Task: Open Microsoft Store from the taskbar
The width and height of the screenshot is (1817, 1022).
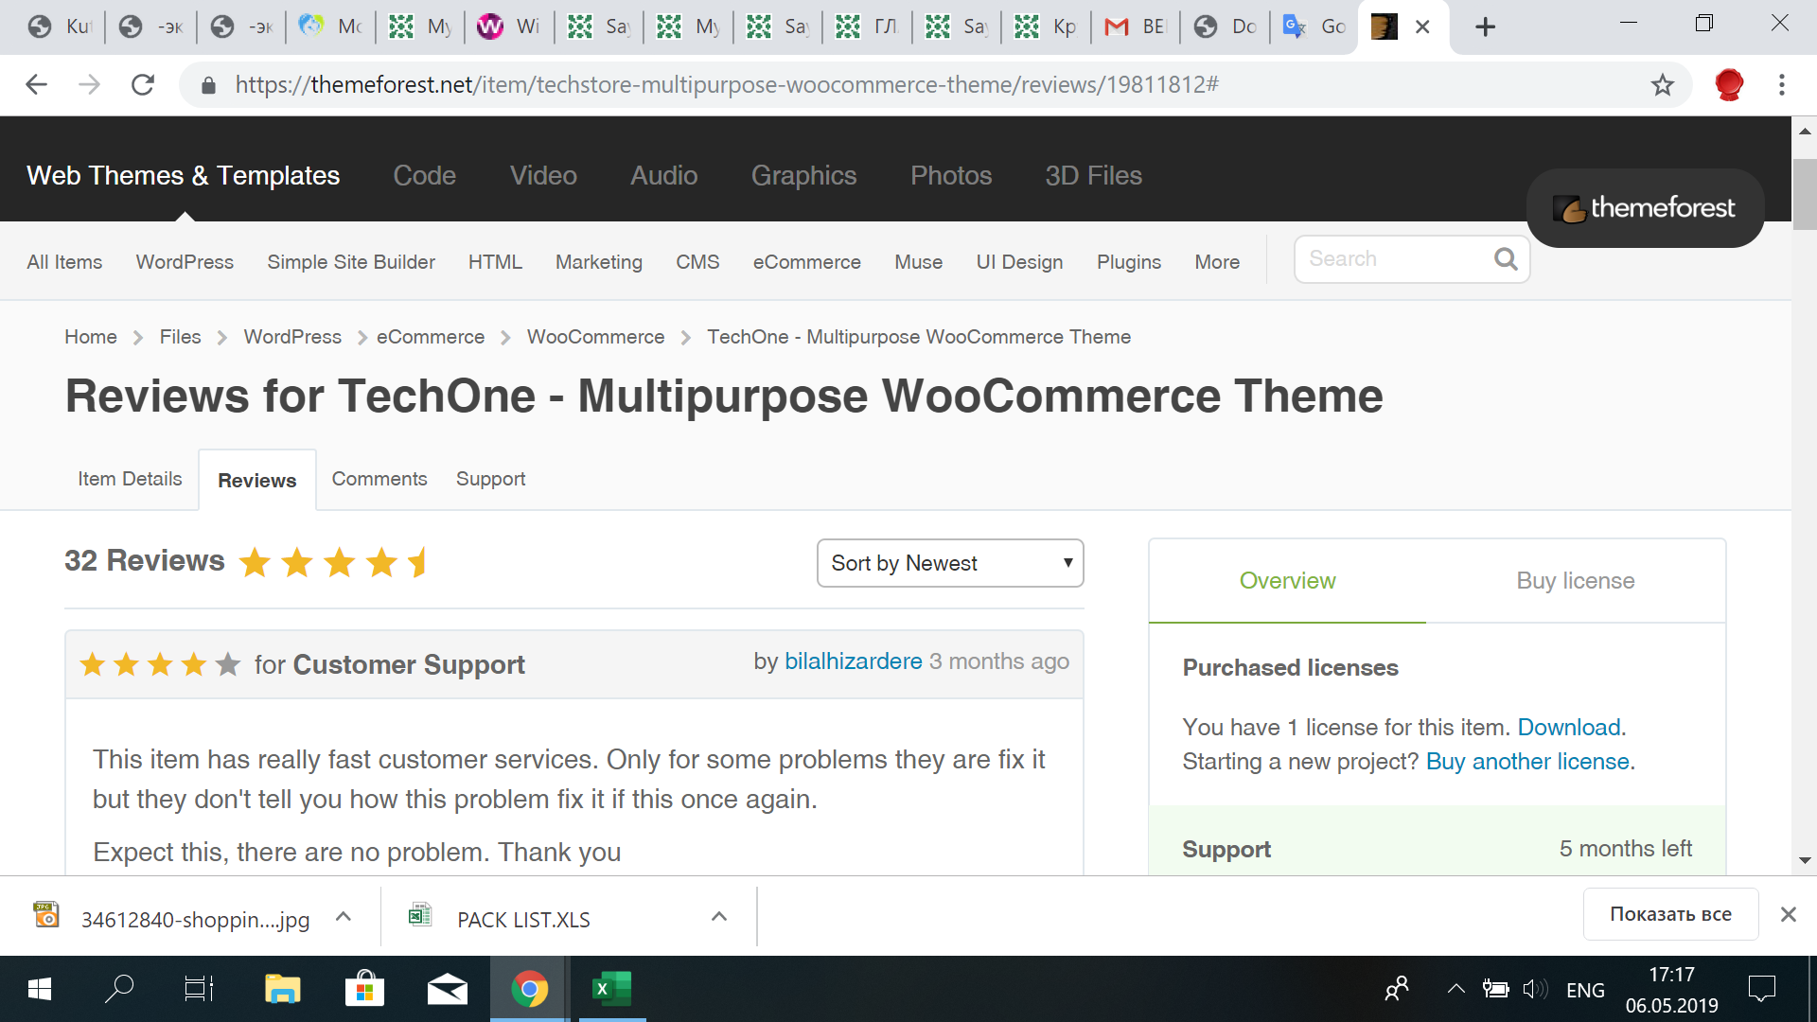Action: tap(364, 989)
